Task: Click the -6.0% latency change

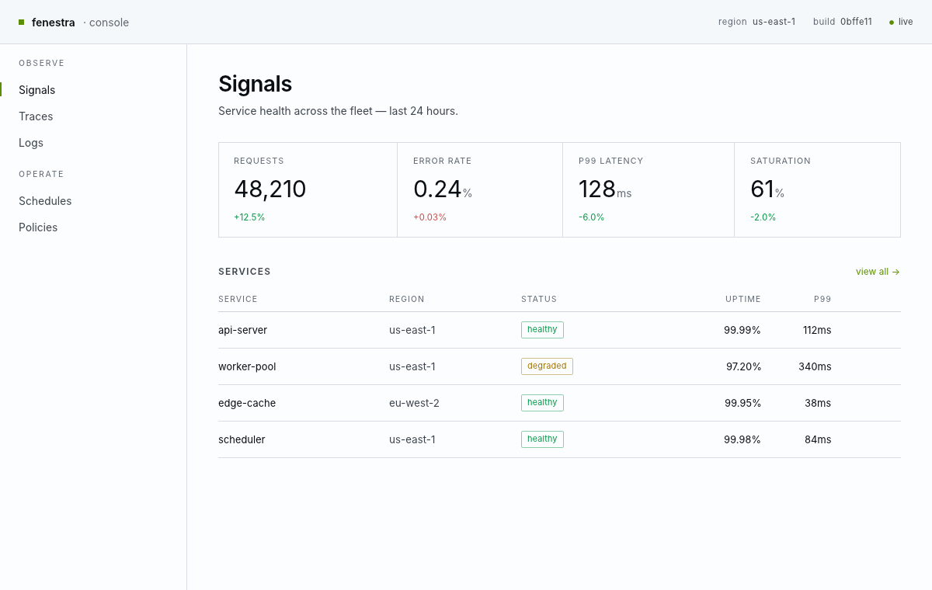Action: [591, 217]
